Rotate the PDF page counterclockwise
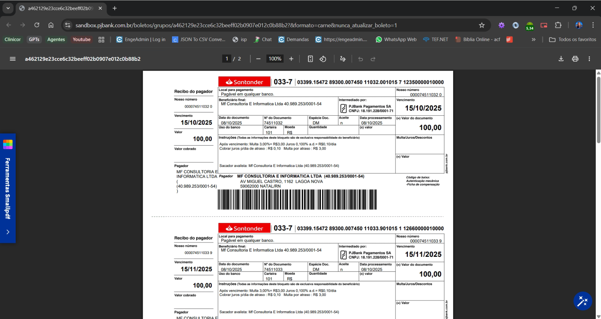The height and width of the screenshot is (319, 601). tap(323, 59)
